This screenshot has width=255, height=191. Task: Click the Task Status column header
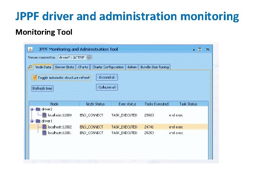pos(188,104)
